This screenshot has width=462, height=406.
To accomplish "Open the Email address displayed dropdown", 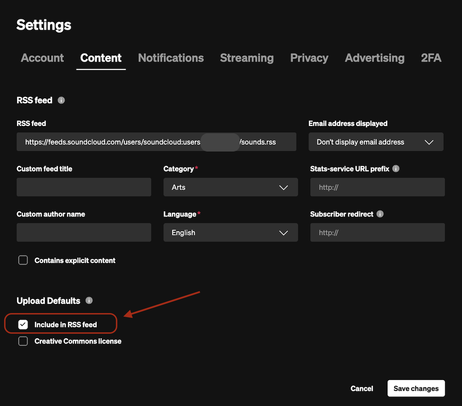I will click(376, 142).
